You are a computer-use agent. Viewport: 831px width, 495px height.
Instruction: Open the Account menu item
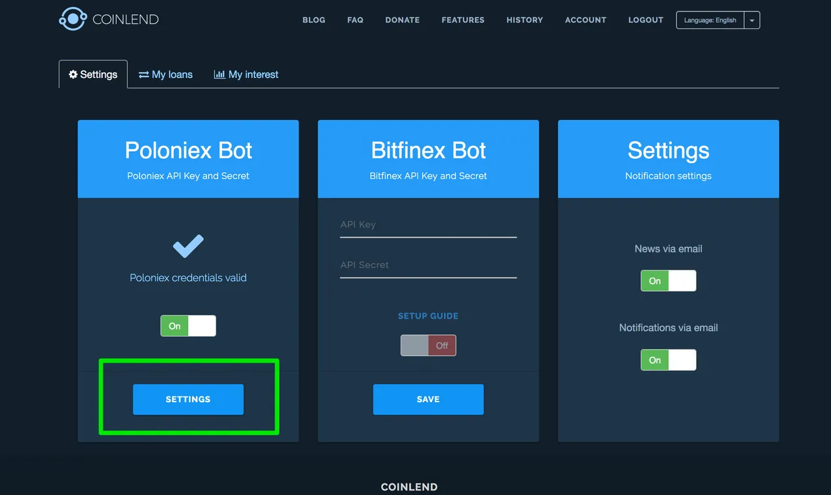(x=586, y=20)
